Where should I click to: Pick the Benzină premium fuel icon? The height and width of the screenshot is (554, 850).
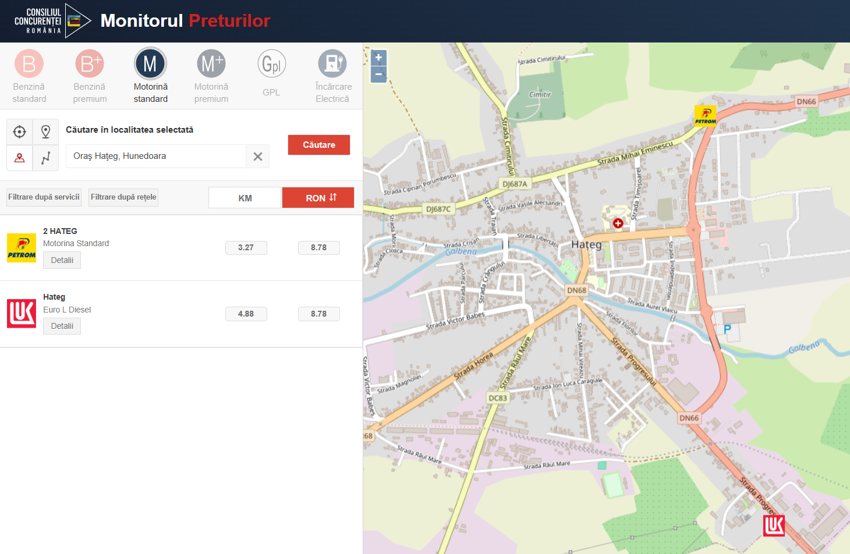(x=90, y=64)
